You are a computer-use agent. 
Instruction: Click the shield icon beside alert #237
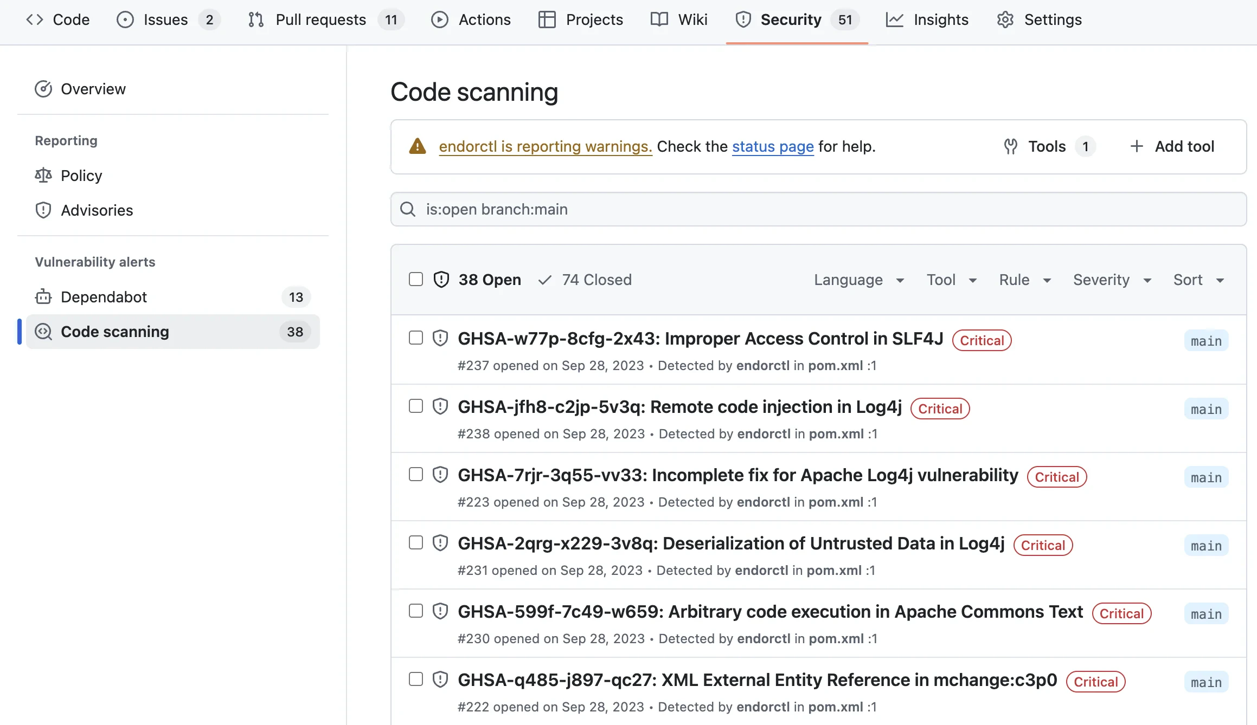pyautogui.click(x=439, y=337)
